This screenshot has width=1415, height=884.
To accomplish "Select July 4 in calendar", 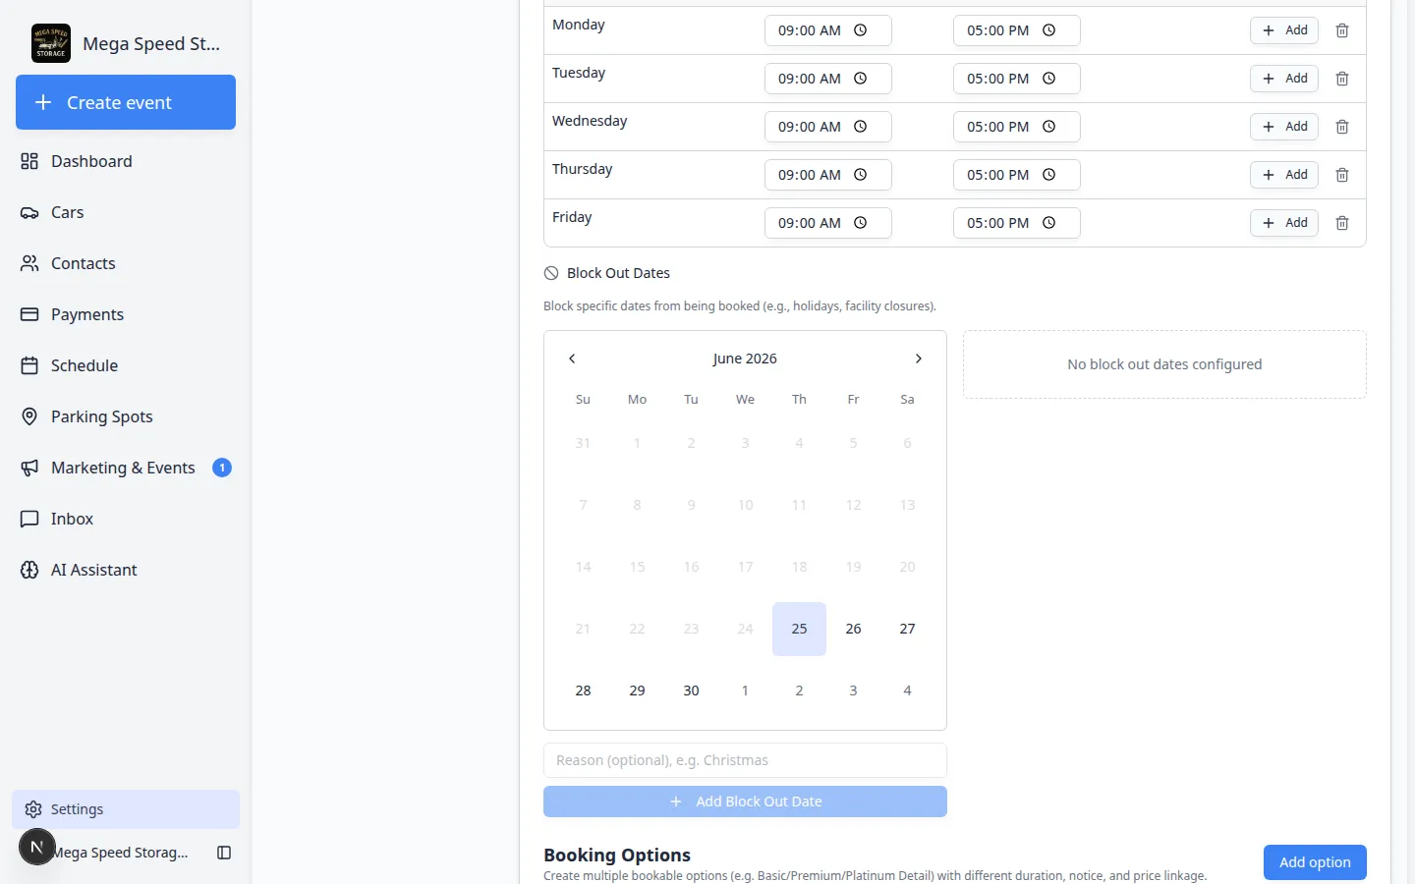I will click(x=907, y=691).
